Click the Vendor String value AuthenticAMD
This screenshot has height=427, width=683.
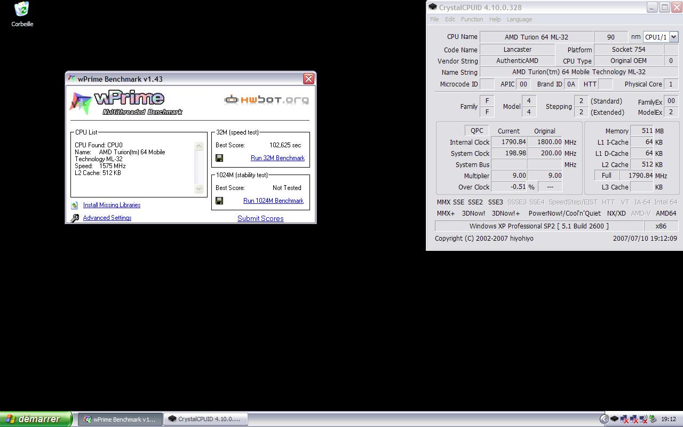tap(517, 61)
